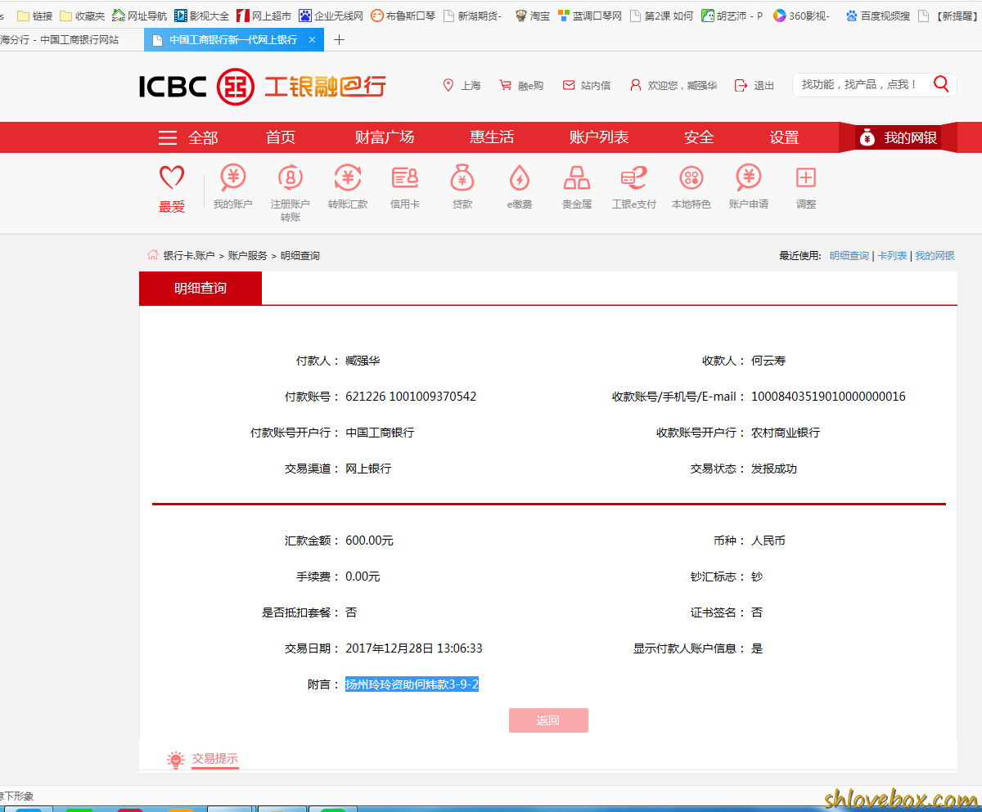Open 惠生活 menu item
This screenshot has height=812, width=982.
(492, 137)
